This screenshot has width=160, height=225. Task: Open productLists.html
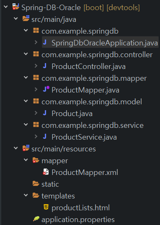80,208
